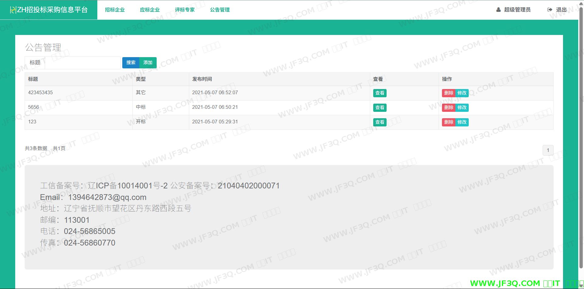Edit the 123 开标 announcement
Viewport: 584px width, 289px height.
pyautogui.click(x=462, y=122)
